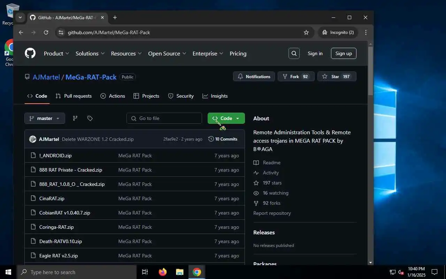
Task: Expand the Open Source menu
Action: (167, 53)
